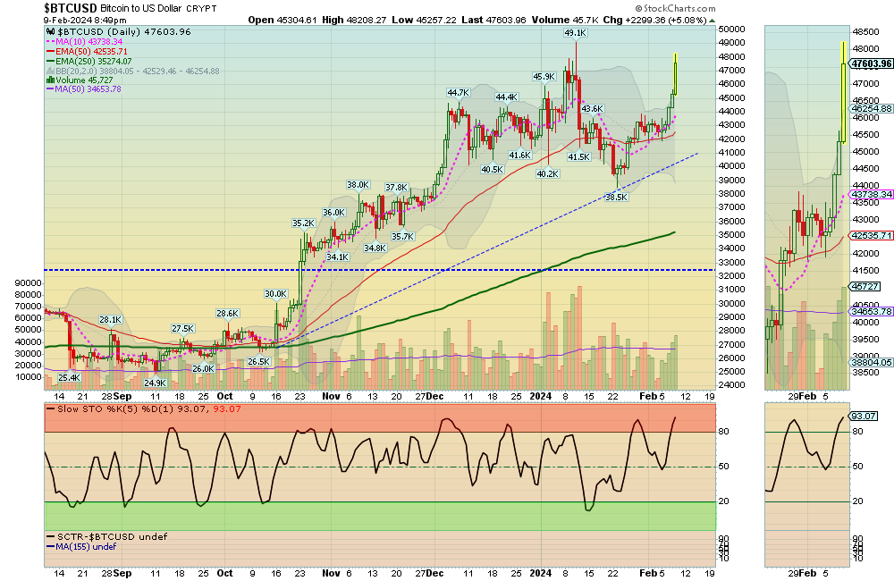
Task: Click the 'Chg +2299.36 (+5.08%)' header value
Action: click(x=654, y=20)
